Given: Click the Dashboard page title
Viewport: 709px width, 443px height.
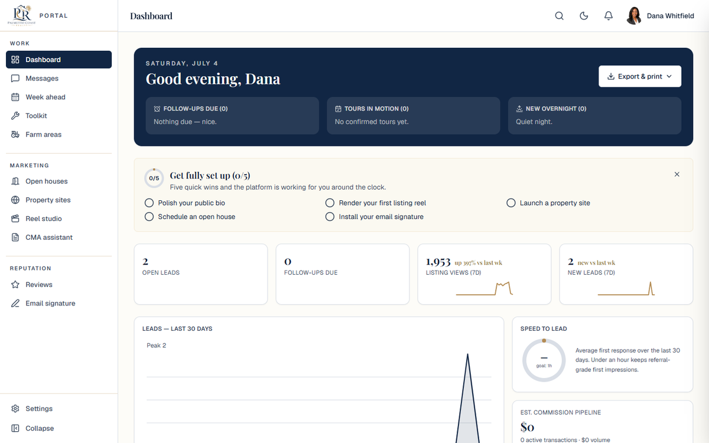Looking at the screenshot, I should 151,16.
